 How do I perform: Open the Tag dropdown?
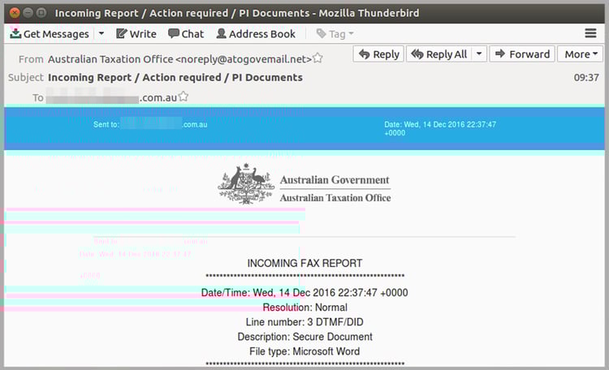tap(335, 34)
